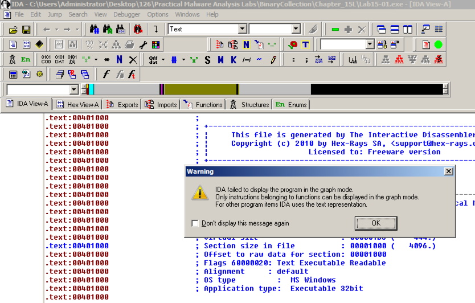
Task: Open the hash number format dropdown arrow
Action: pos(183,60)
